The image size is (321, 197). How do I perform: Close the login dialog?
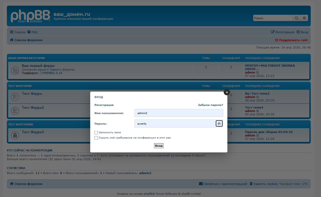pos(227,92)
